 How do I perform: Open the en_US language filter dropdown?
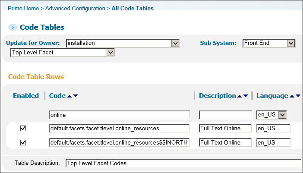(x=271, y=115)
